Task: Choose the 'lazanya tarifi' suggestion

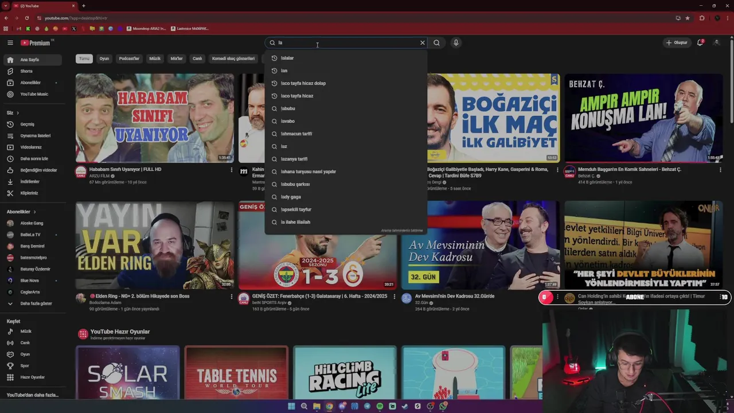Action: tap(346, 159)
